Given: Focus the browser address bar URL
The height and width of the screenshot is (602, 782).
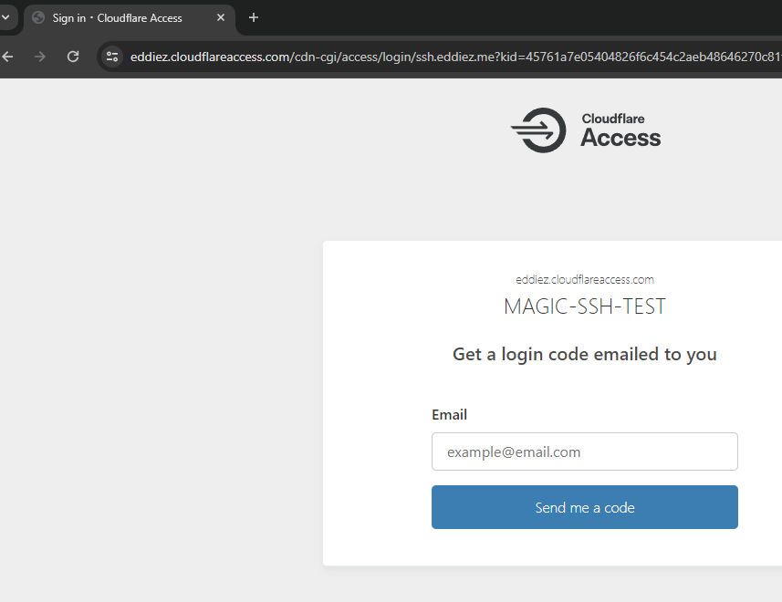Looking at the screenshot, I should tap(438, 57).
